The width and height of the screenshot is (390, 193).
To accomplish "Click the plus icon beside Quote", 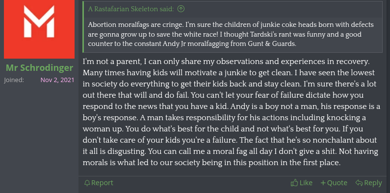I will (323, 183).
